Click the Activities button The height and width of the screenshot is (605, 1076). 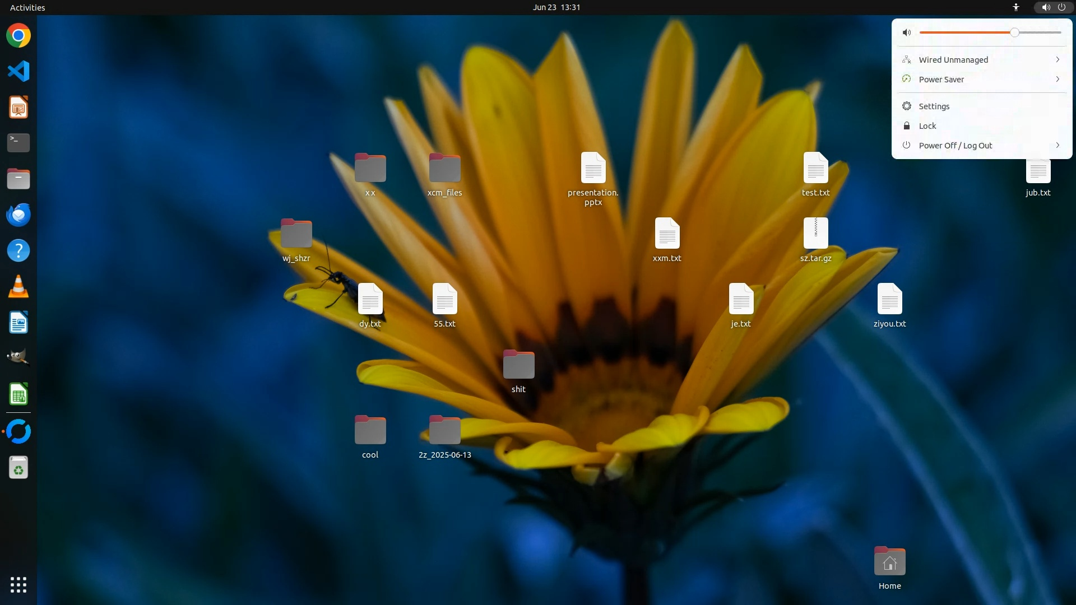tap(27, 7)
